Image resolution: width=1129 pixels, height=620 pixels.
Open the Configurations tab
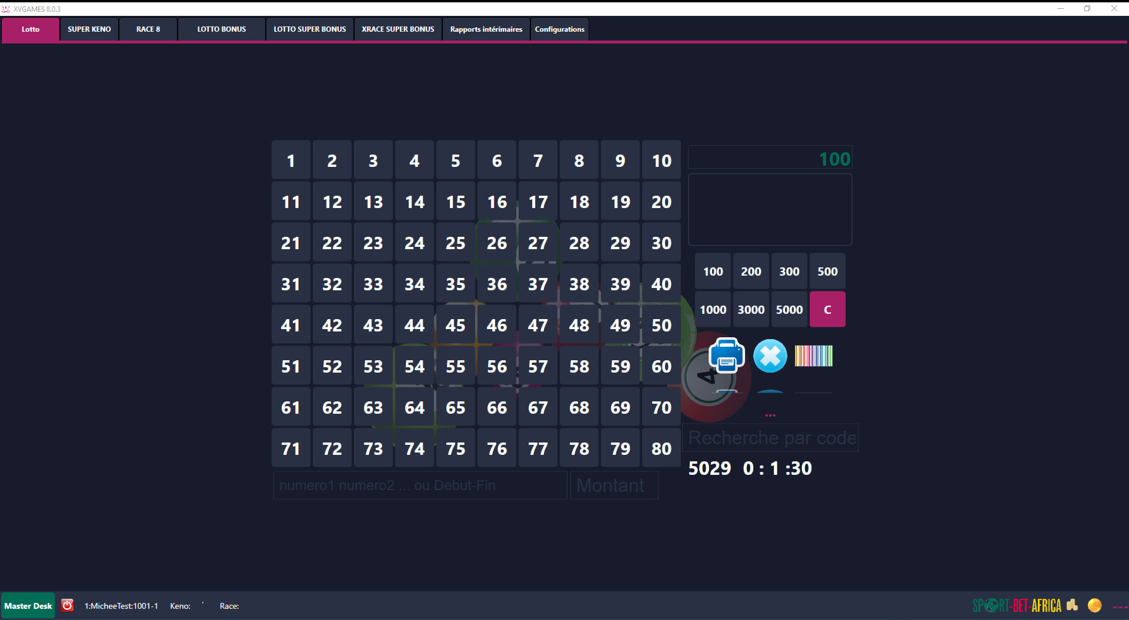559,29
